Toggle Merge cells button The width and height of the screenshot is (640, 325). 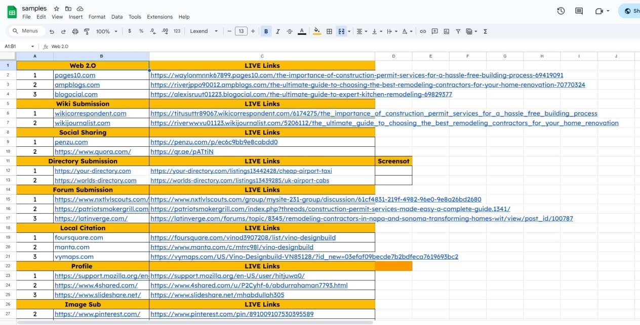point(341,31)
